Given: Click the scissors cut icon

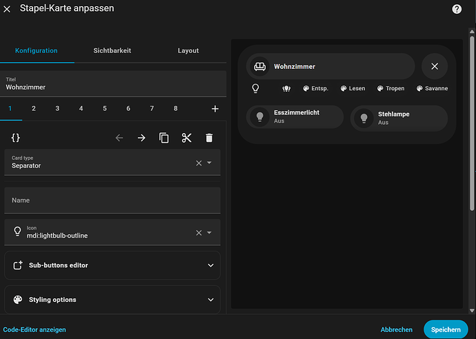Looking at the screenshot, I should coord(186,138).
